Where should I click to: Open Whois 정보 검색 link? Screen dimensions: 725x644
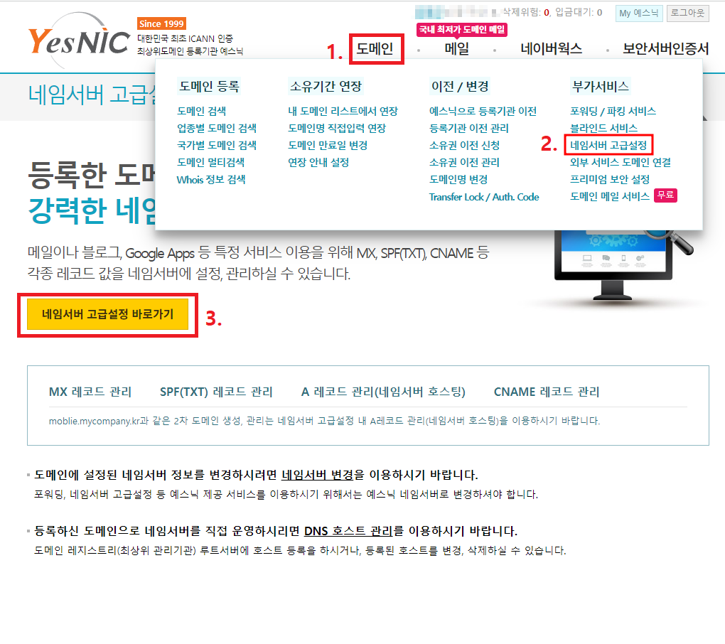tap(211, 180)
